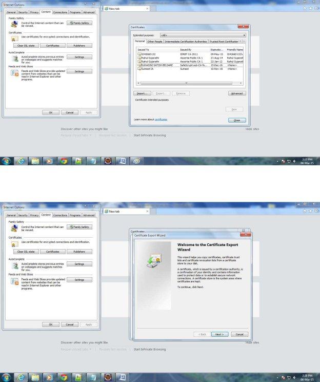Click OK in Internet Options beside Certificates dialog
Screen dimensions: 320x382
click(51, 112)
